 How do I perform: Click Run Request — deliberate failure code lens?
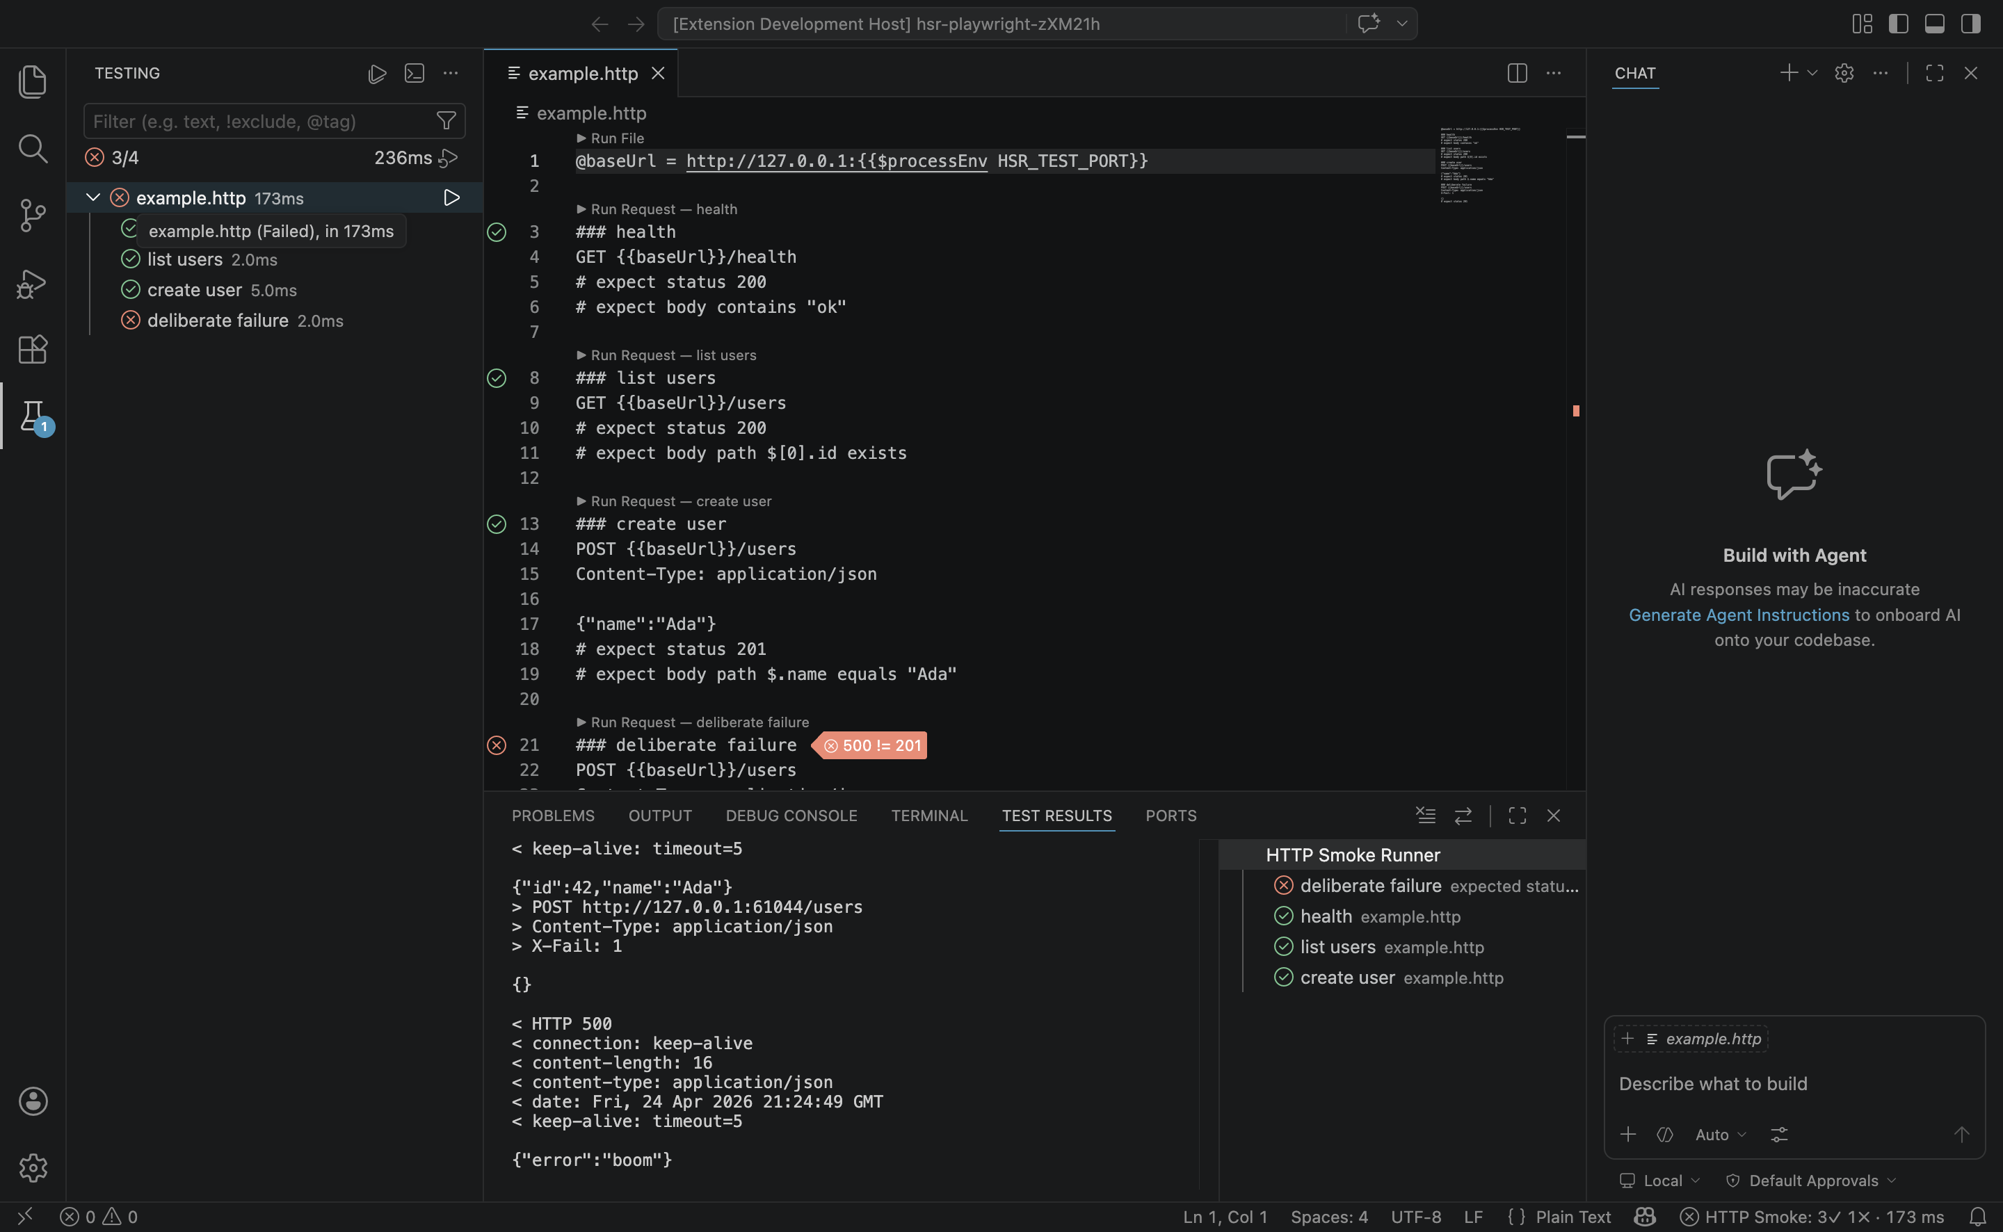[x=693, y=723]
